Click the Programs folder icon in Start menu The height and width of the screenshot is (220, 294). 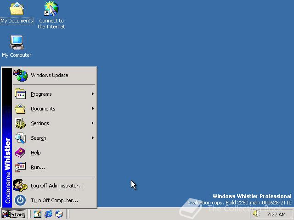point(20,94)
